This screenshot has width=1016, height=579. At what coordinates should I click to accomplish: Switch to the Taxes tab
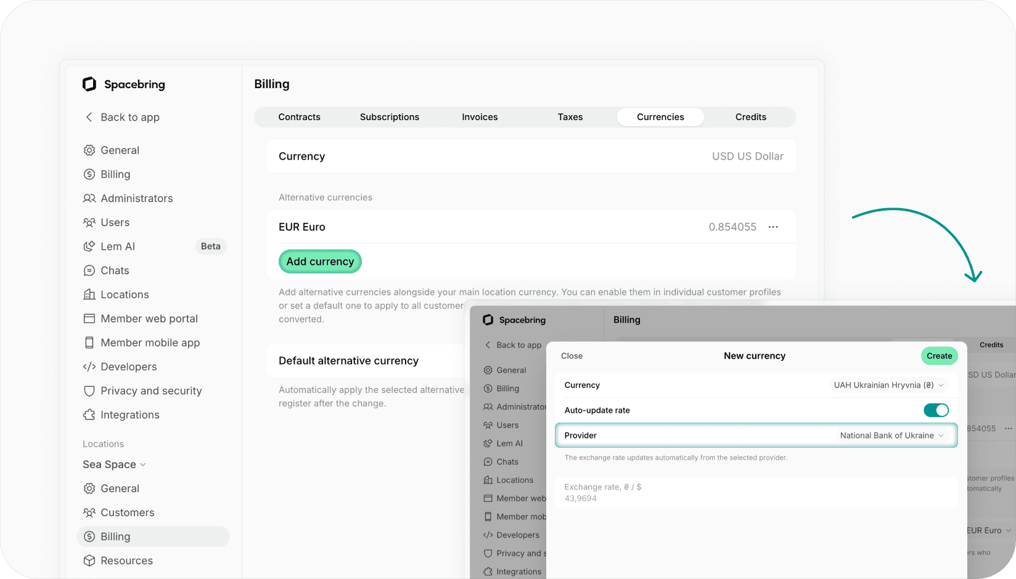[570, 117]
